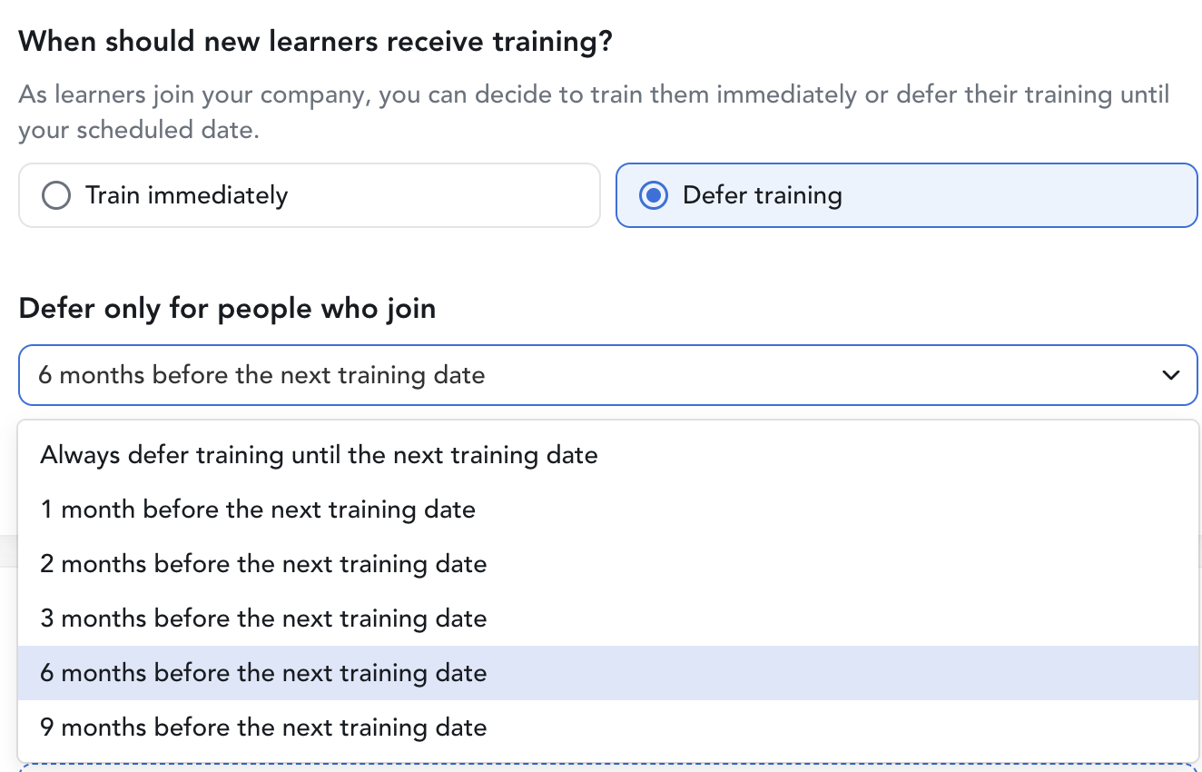Collapse the dropdown using the chevron arrow

1171,375
